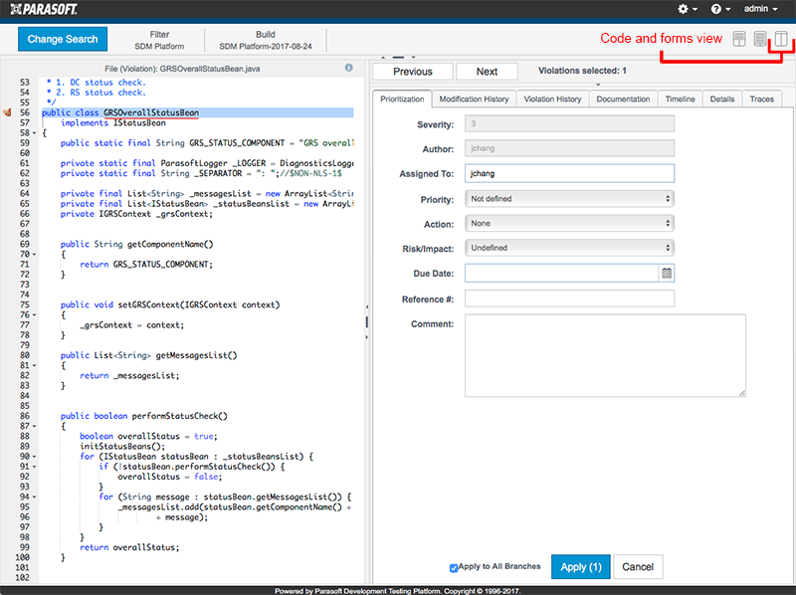Screen dimensions: 796x595
Task: Open the Due Date calendar picker
Action: pos(667,274)
